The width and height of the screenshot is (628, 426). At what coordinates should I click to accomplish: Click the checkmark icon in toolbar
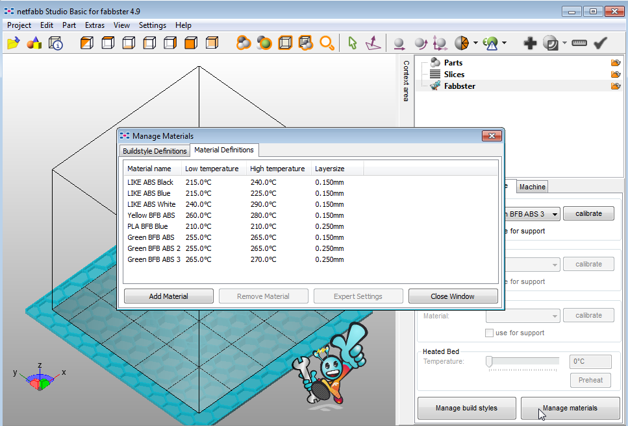coord(601,43)
